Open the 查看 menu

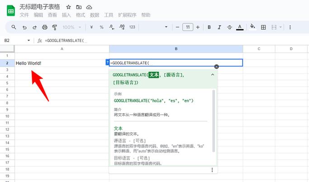(52, 15)
